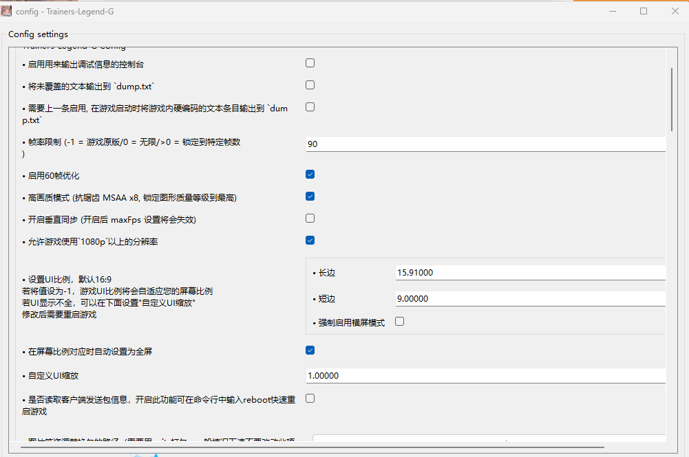689x457 pixels.
Task: Enable the debug console output checkbox
Action: (310, 63)
